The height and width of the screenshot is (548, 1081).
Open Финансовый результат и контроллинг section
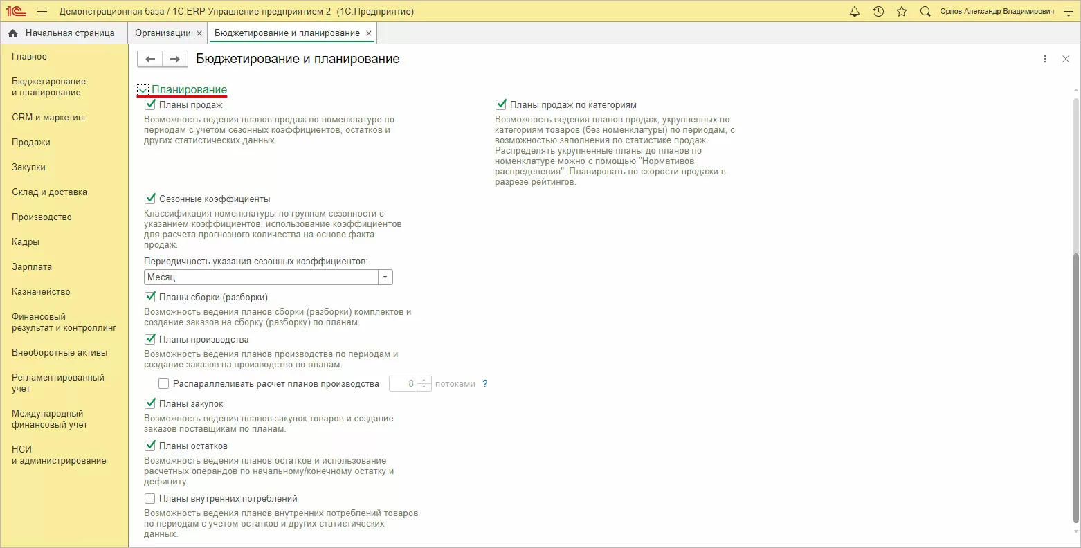click(x=64, y=322)
